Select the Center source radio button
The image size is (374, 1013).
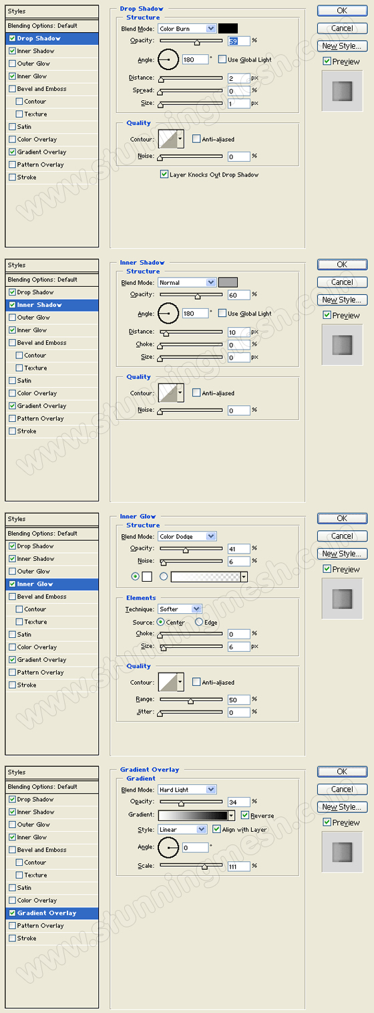160,622
